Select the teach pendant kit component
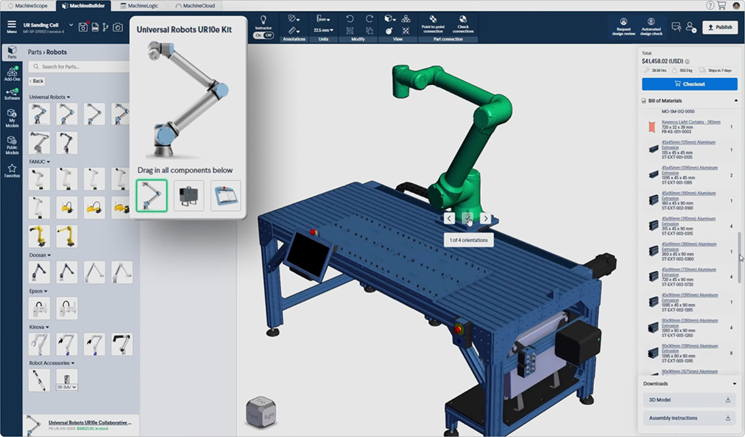Viewport: 745px width, 437px height. pyautogui.click(x=226, y=196)
